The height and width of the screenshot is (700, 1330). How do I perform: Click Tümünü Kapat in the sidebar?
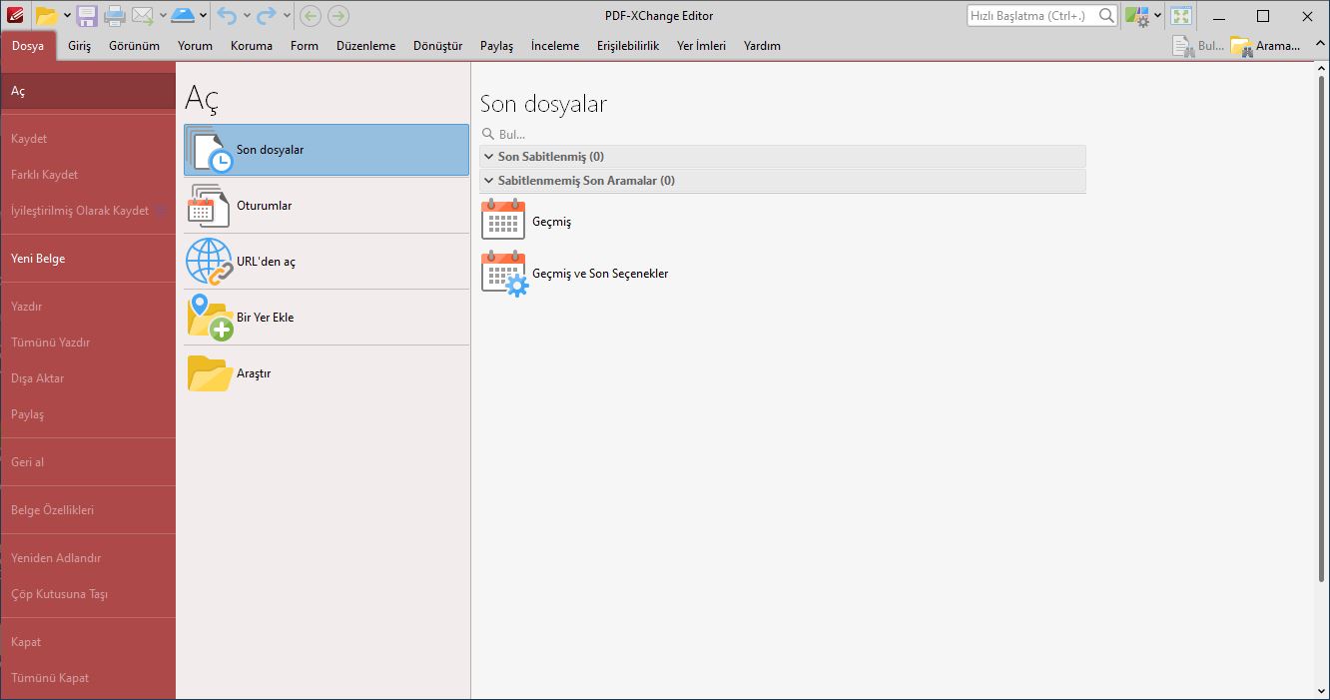click(x=88, y=678)
